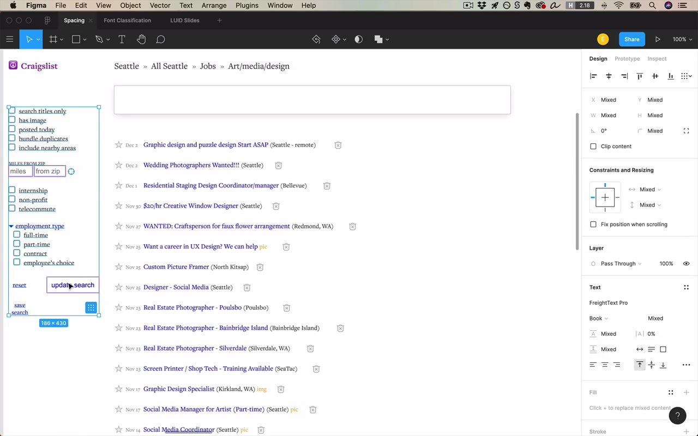Click text align center icon

click(605, 365)
